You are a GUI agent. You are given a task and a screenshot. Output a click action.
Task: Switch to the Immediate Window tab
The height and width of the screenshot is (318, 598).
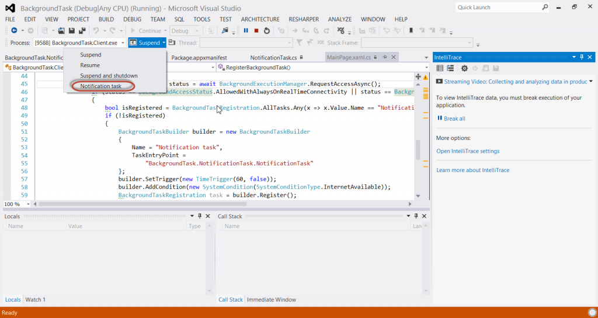click(271, 300)
